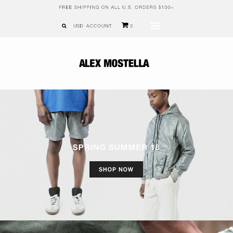Click the SHOP NOW button
Image resolution: width=233 pixels, height=233 pixels.
coord(116,169)
